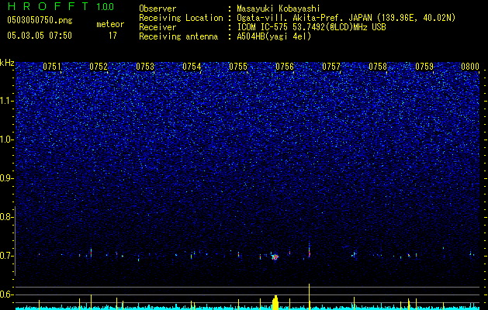Viewport: 488px width, 310px height.
Task: Click the kHz axis unit label
Action: pos(7,63)
